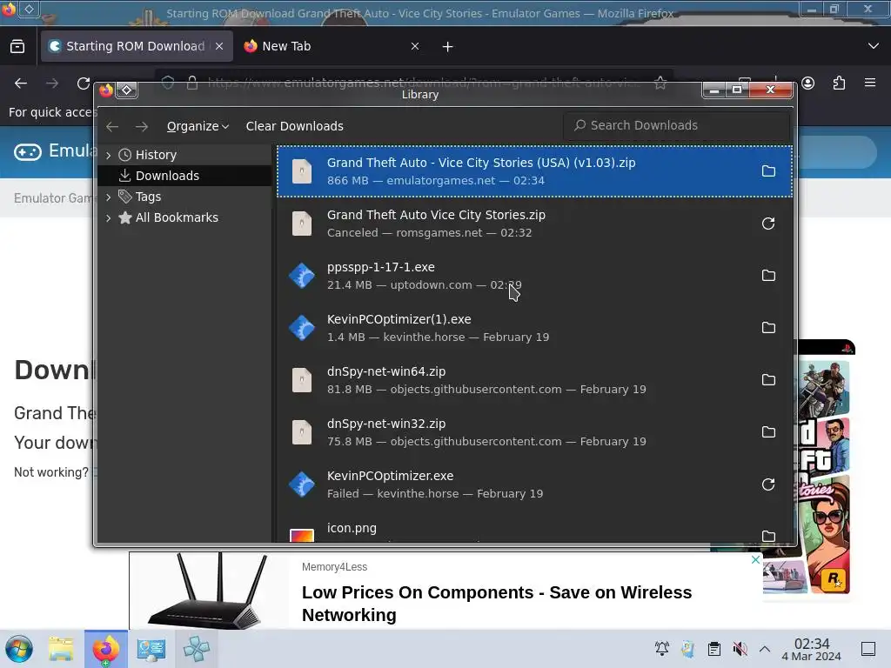The image size is (891, 668).
Task: Reload the Firefox page
Action: coord(84,83)
